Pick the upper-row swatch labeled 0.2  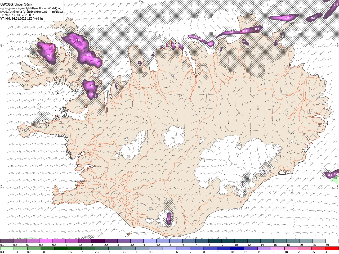7,241
